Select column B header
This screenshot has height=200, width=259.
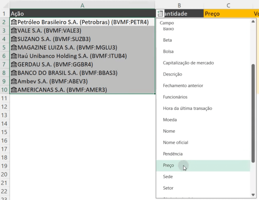179,5
